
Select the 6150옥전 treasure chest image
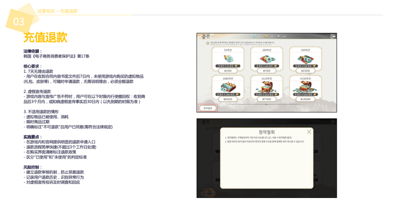click(305, 87)
